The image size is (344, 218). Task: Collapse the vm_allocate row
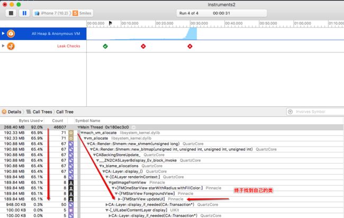(x=85, y=139)
